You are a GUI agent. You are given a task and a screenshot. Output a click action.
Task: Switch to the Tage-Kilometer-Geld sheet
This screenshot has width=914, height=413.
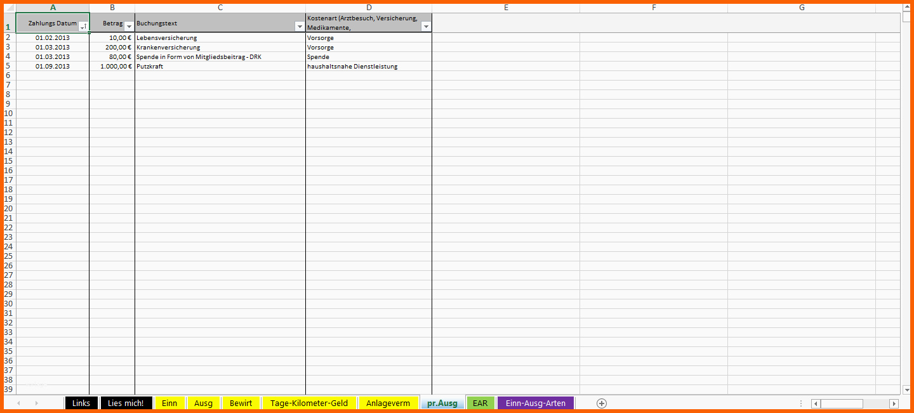coord(309,403)
